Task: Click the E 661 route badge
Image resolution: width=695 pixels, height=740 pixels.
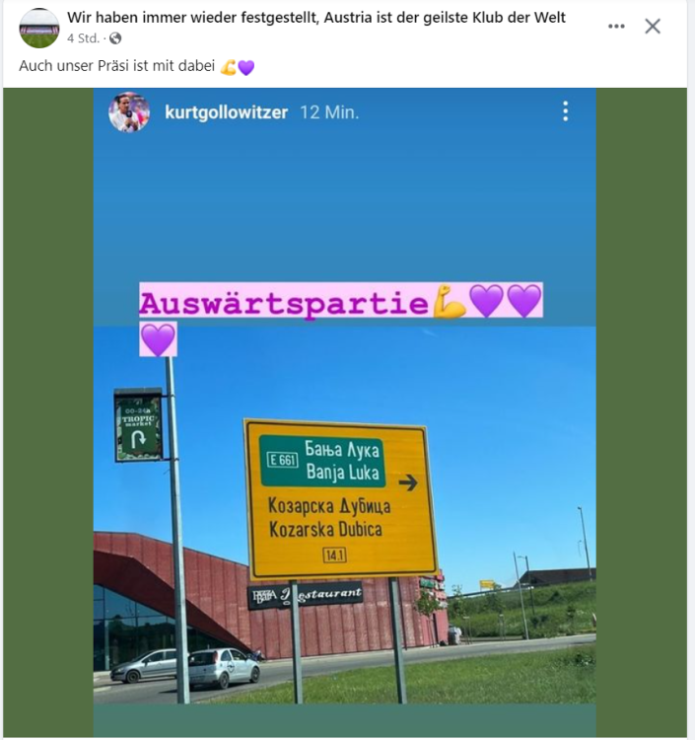Action: point(282,460)
